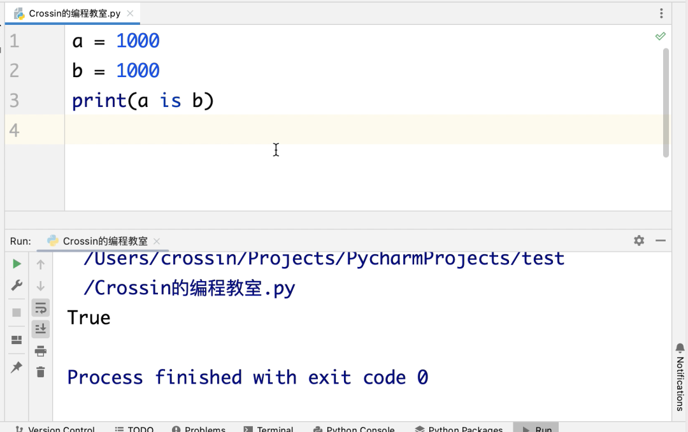Screen dimensions: 688x432
Task: Click the 'a = 1000' code line
Action: [116, 41]
